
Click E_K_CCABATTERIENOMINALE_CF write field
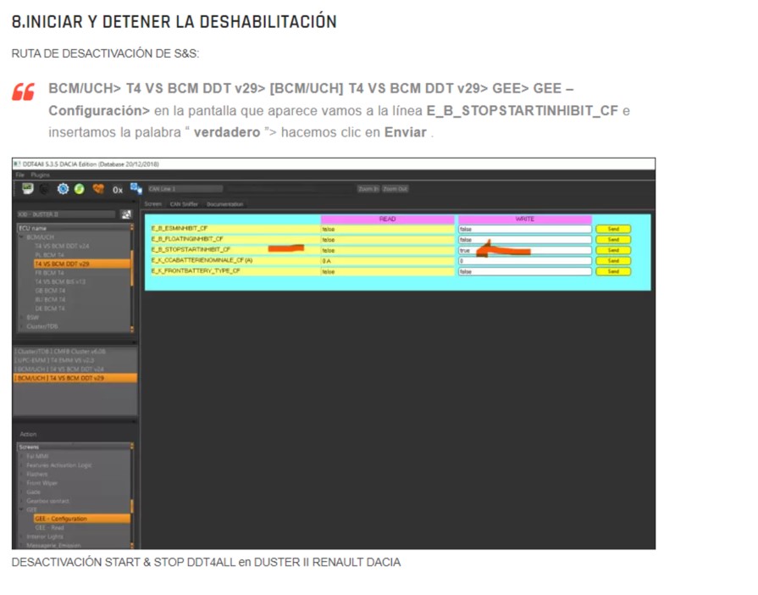coord(525,261)
